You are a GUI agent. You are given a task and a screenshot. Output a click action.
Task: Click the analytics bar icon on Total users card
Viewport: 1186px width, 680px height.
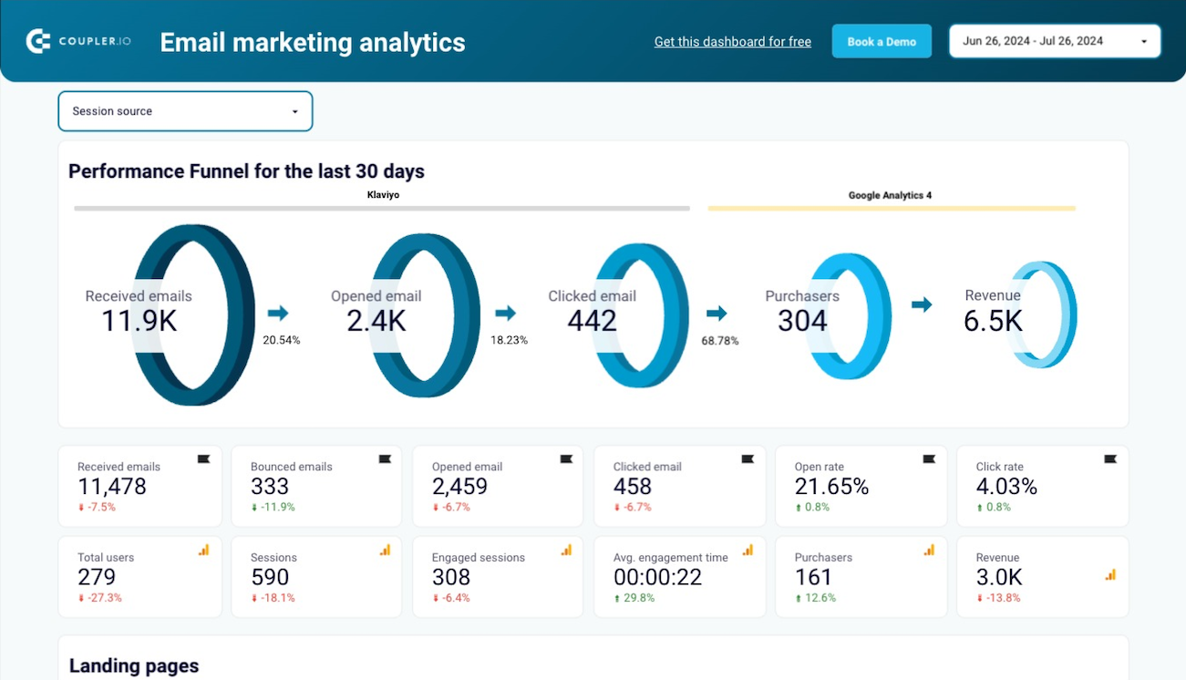point(203,550)
